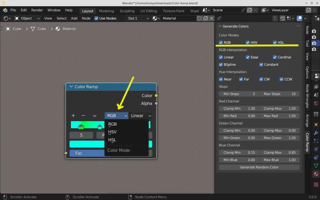
Task: Toggle node snapping magnet icon
Action: 282,18
